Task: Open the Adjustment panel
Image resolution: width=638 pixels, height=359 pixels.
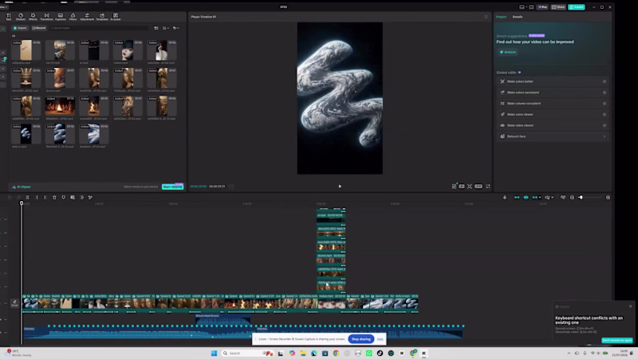Action: pyautogui.click(x=87, y=16)
